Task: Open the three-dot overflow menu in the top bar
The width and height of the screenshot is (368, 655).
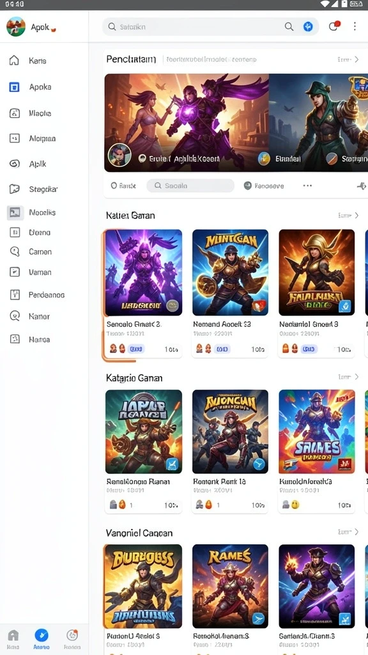Action: (355, 26)
